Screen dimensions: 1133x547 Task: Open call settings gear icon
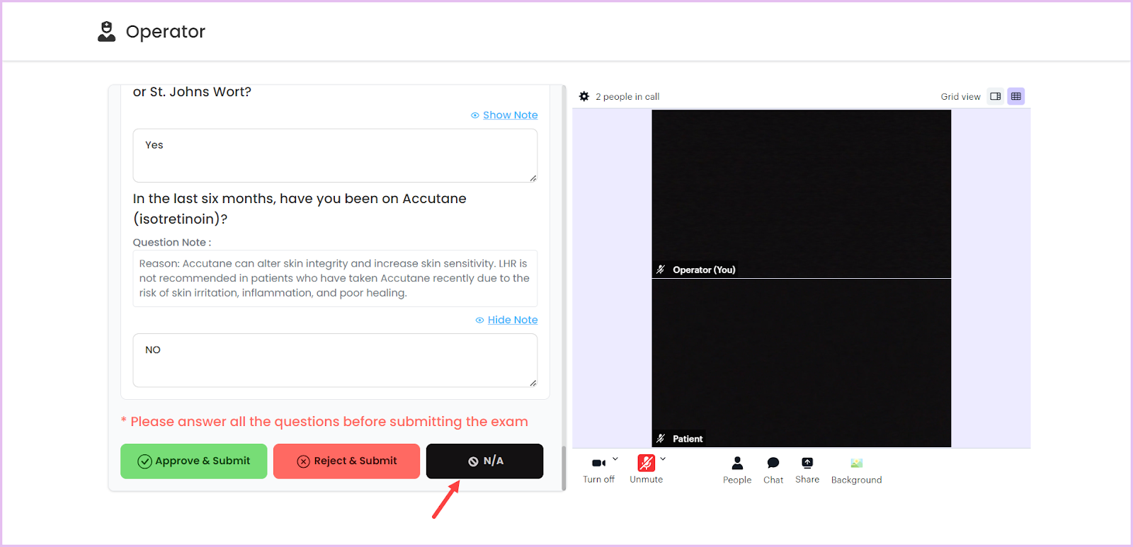pyautogui.click(x=584, y=96)
